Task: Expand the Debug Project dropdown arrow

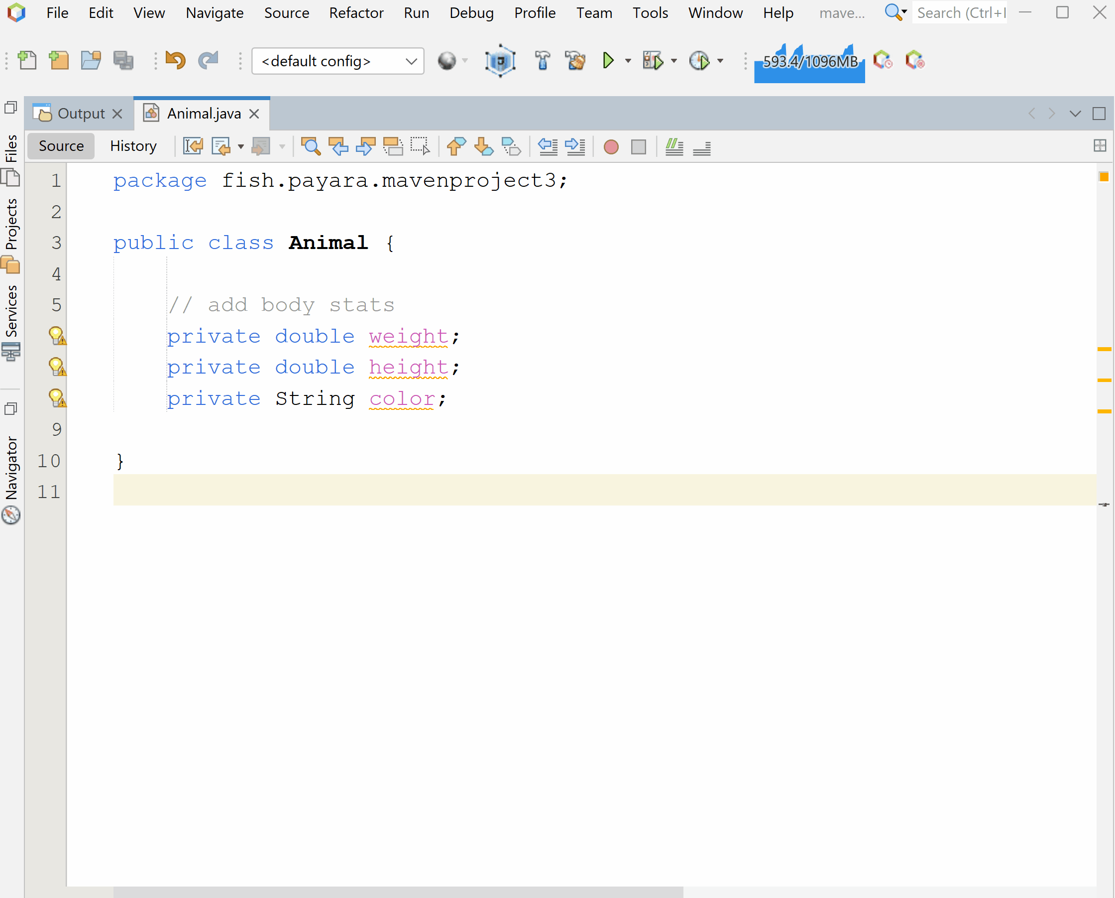Action: click(x=674, y=61)
